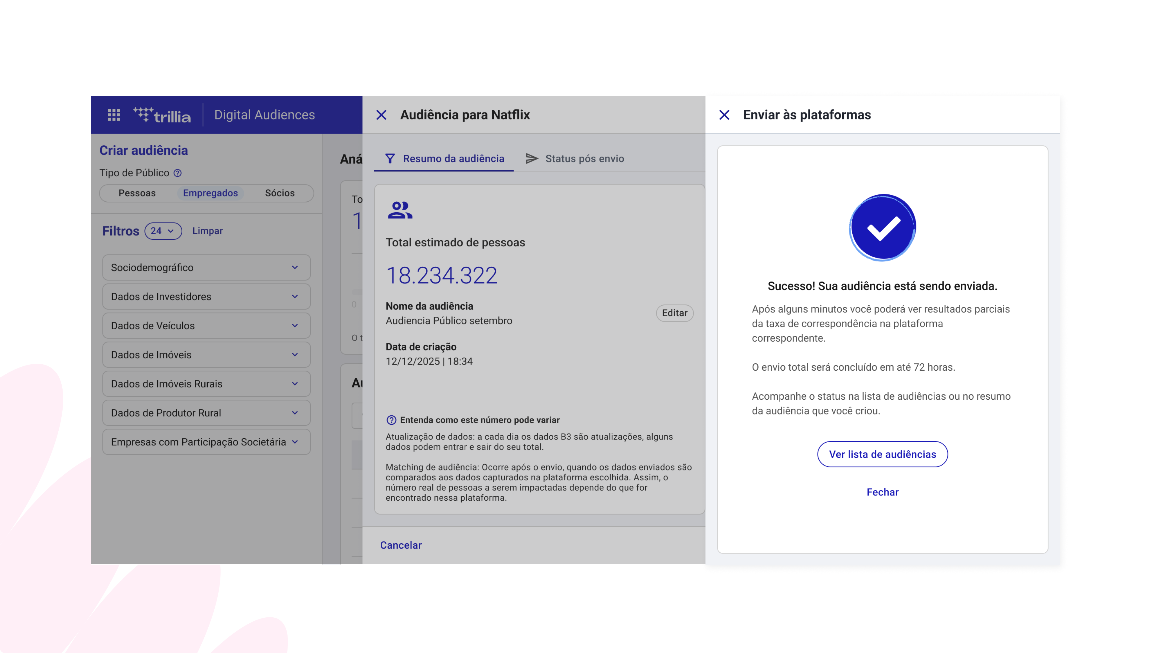The height and width of the screenshot is (653, 1161).
Task: Click the blue success checkmark icon
Action: 883,228
